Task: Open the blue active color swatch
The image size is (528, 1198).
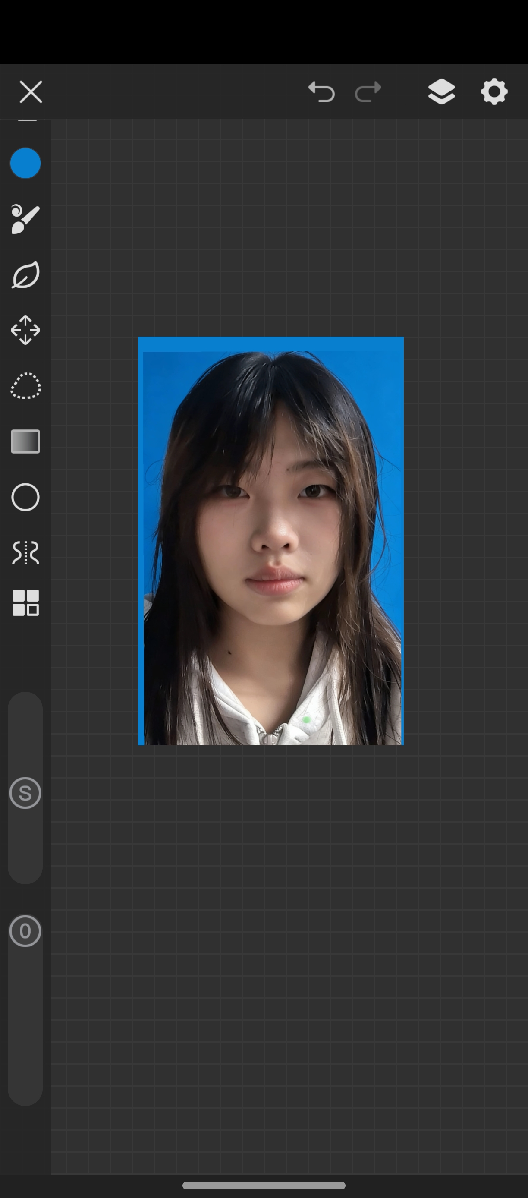Action: click(25, 163)
